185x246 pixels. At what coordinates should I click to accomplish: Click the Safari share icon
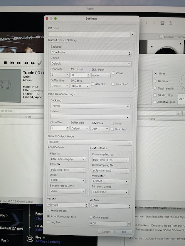pos(170,23)
